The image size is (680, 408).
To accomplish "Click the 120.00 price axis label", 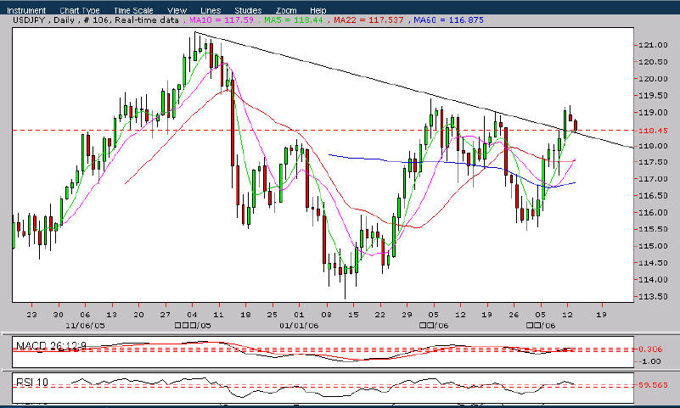I will tap(653, 79).
